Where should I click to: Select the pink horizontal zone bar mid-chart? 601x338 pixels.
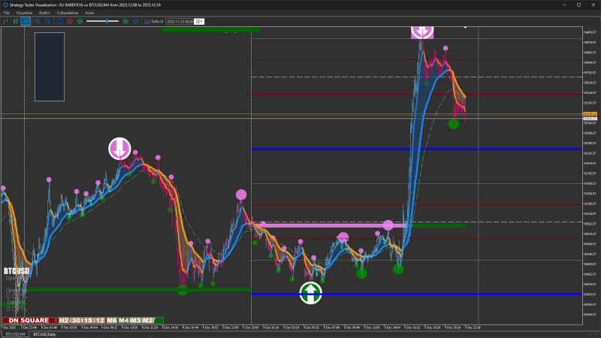[330, 226]
